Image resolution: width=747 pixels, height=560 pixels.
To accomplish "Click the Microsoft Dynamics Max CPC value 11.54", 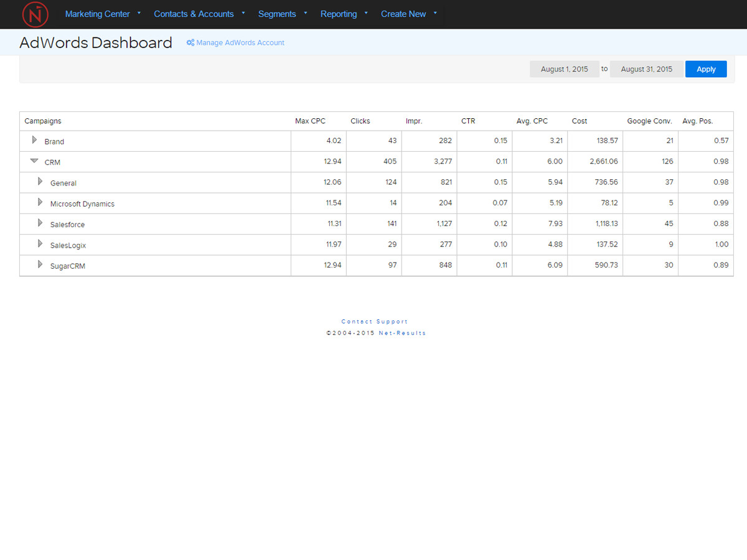I will (x=332, y=203).
